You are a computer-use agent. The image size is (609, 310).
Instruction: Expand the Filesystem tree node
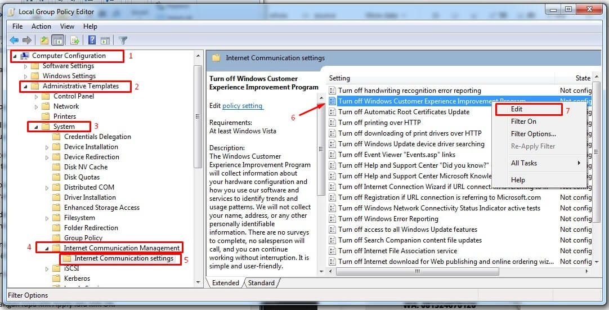(47, 218)
